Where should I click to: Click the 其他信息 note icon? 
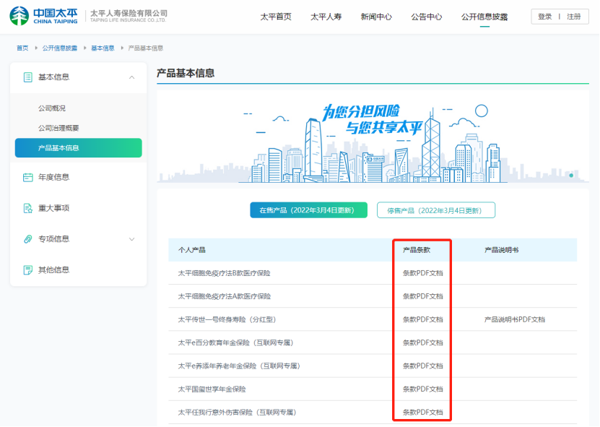[28, 270]
